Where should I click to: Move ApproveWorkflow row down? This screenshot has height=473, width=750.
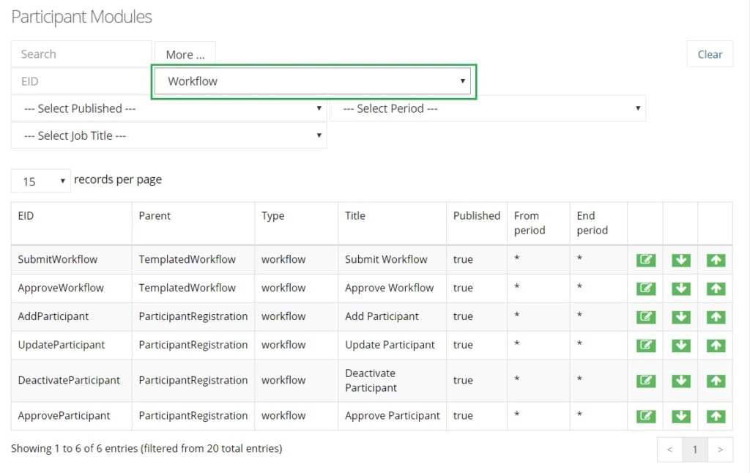681,288
